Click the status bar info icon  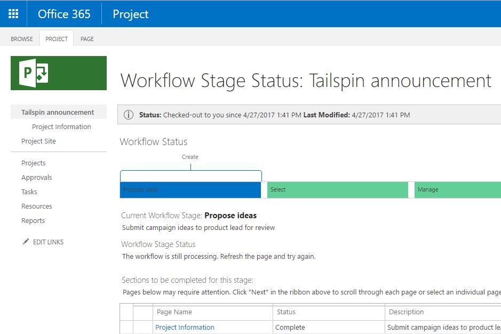click(129, 115)
